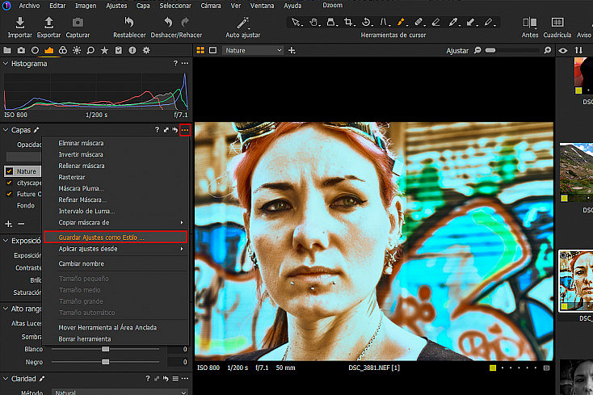The height and width of the screenshot is (395, 593).
Task: Adjust the Blanco slider handle
Action: point(106,349)
